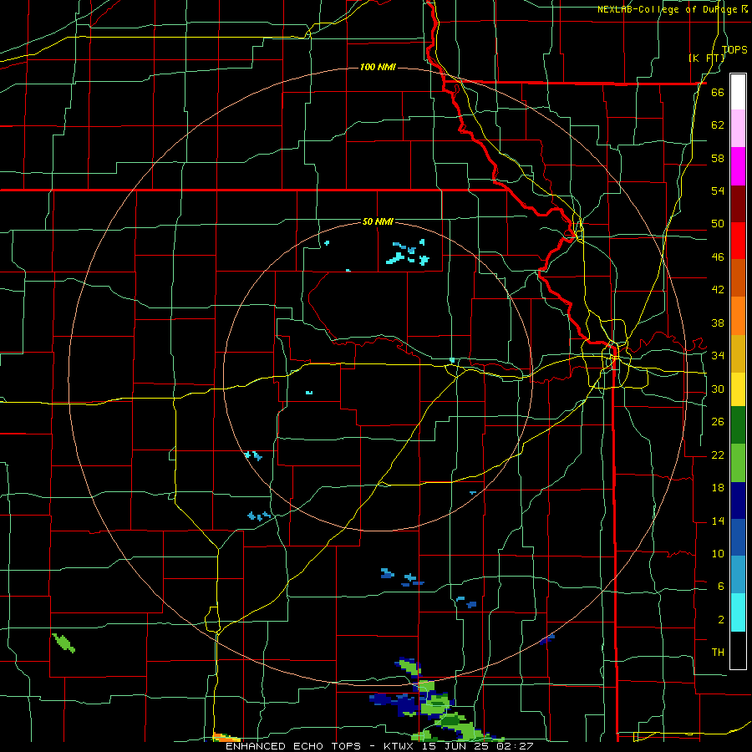Click the orange echo at the bottom edge
Viewport: 752px width, 752px height.
(226, 738)
